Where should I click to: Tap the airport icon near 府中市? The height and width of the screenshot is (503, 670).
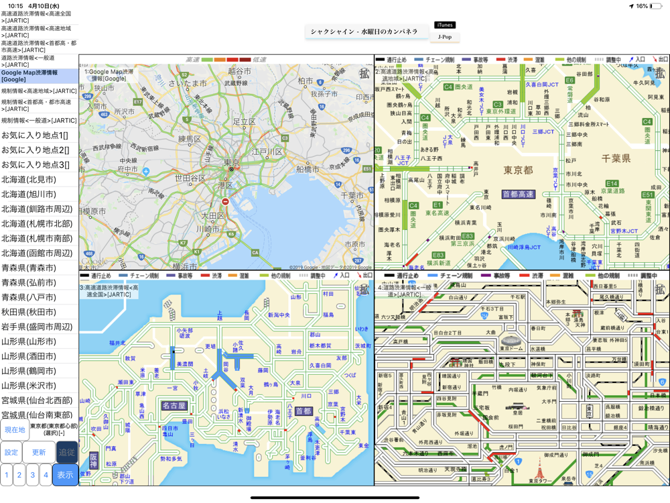pos(146,172)
